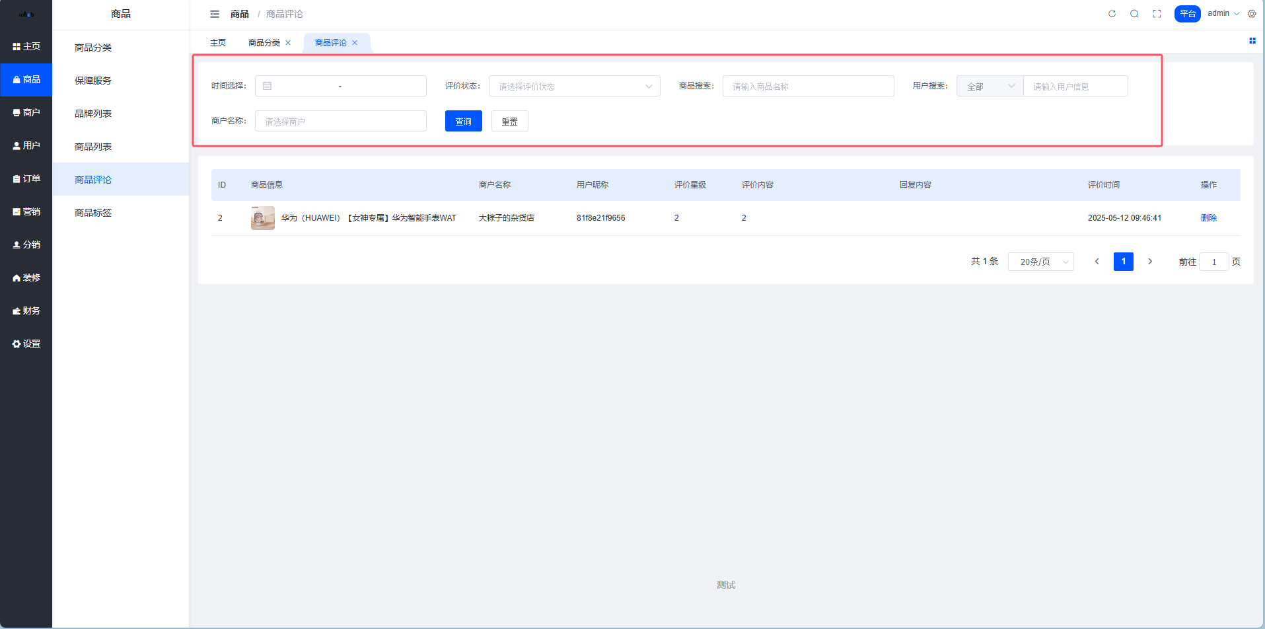The image size is (1265, 629).
Task: Open the settings gear icon beside admin
Action: [x=1252, y=14]
